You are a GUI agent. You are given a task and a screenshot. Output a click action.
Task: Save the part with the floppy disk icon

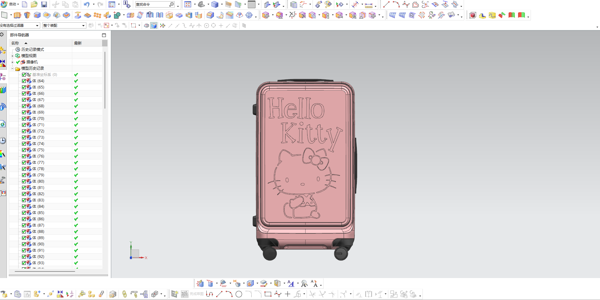44,4
